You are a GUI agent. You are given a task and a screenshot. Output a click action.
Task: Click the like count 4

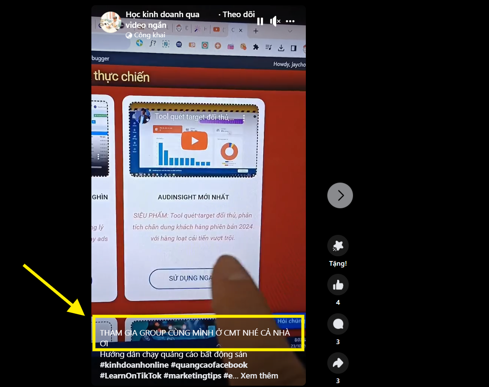[338, 302]
